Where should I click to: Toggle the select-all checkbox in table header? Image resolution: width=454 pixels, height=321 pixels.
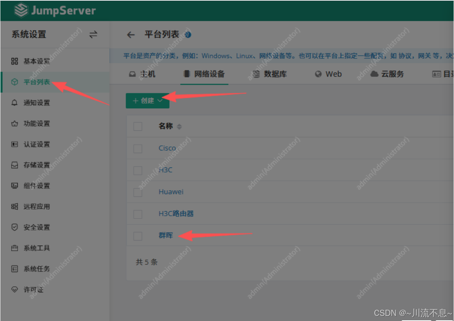[138, 126]
